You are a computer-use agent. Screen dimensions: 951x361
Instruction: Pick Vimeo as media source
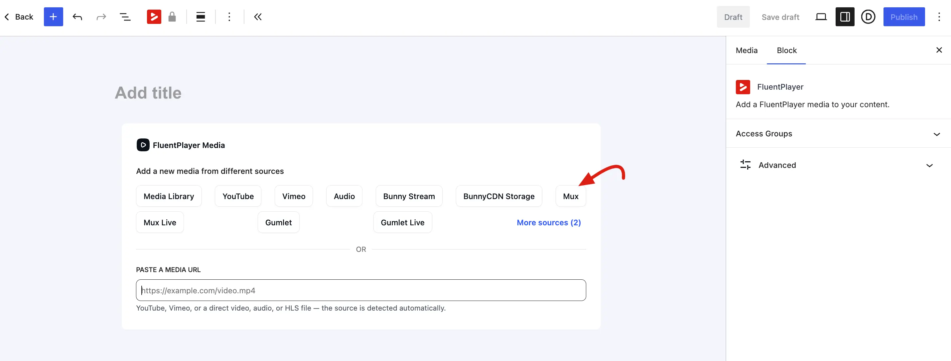[294, 196]
